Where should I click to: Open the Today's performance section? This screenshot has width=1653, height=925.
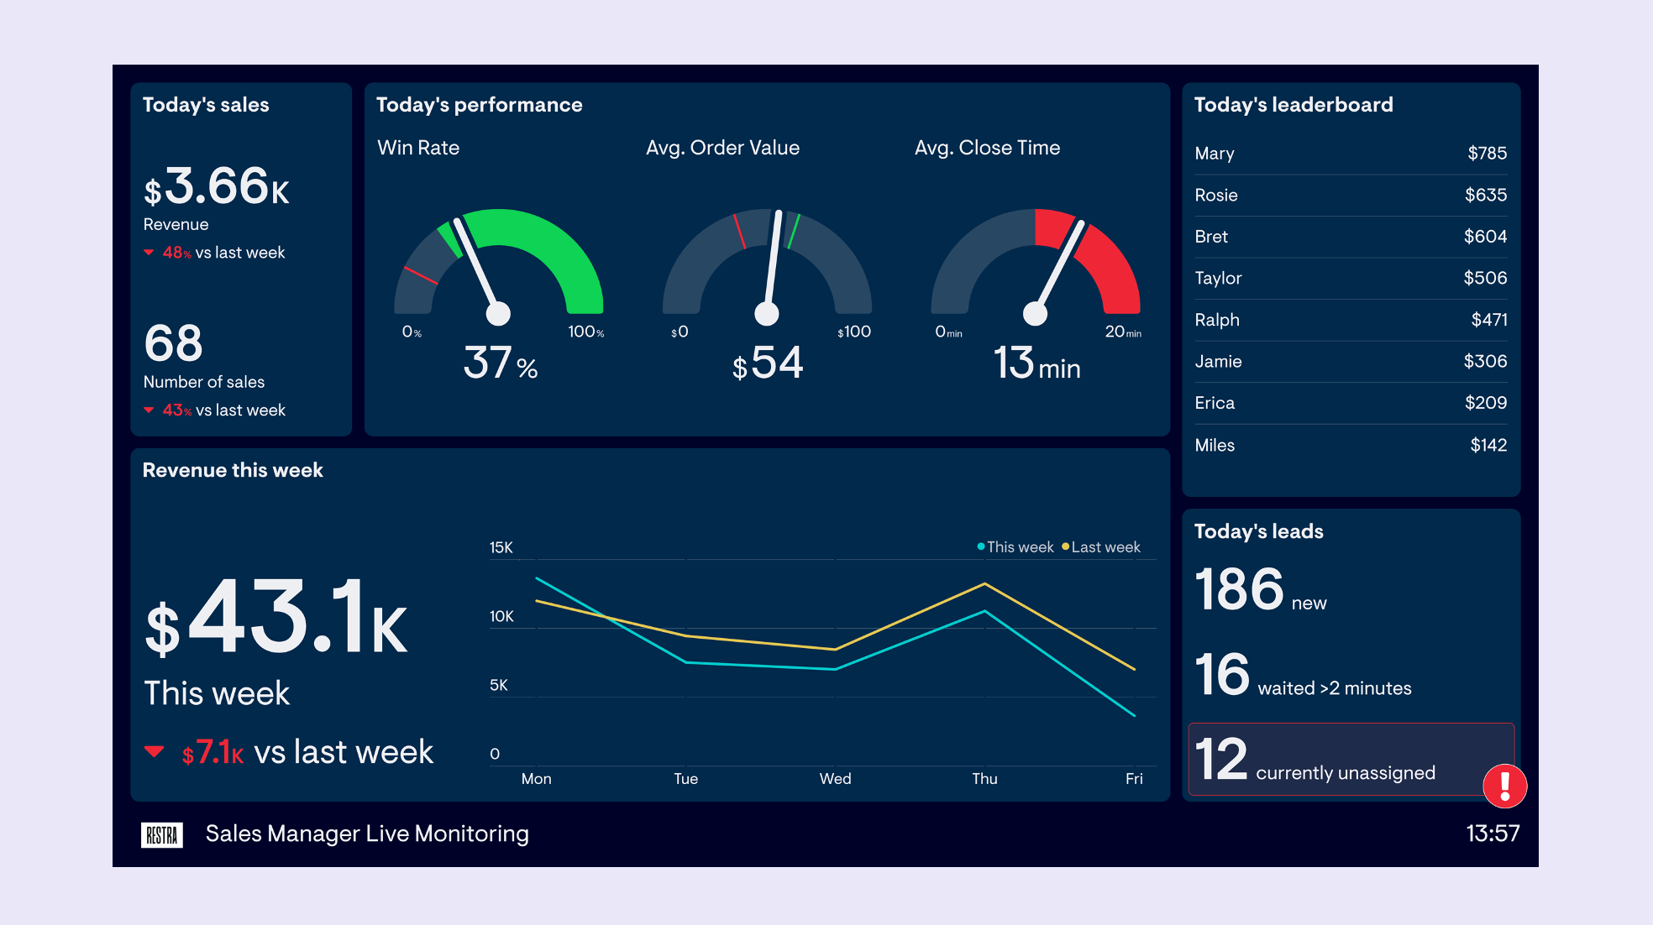coord(479,104)
